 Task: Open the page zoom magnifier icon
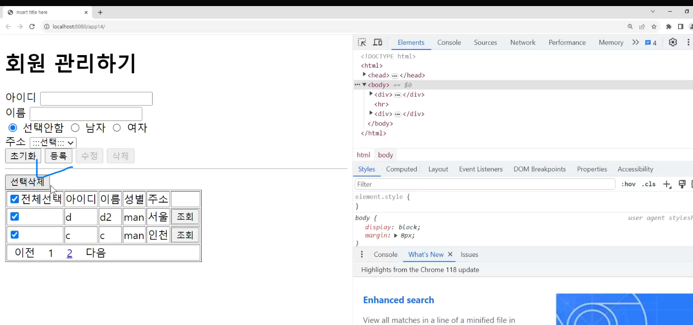[x=630, y=27]
